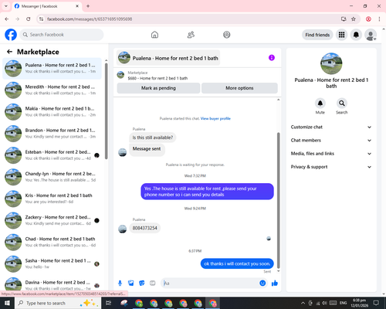The image size is (386, 309).
Task: Open the Brandon conversation
Action: tap(52, 134)
